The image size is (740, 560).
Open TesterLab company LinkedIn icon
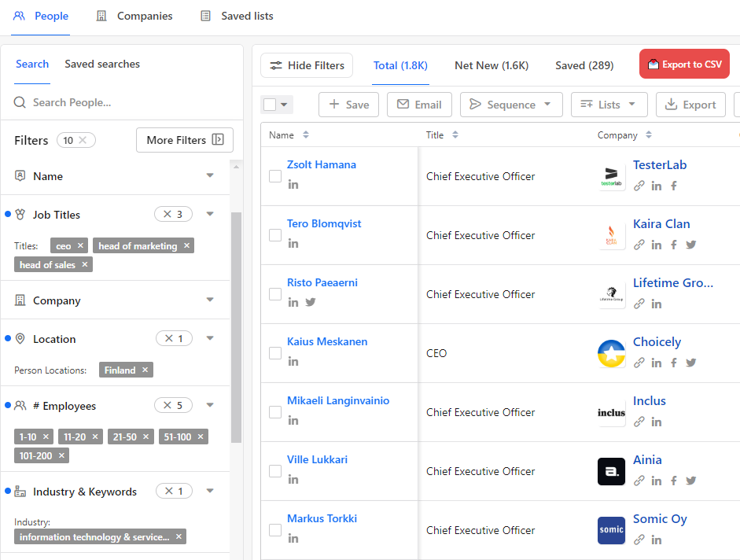(x=657, y=186)
